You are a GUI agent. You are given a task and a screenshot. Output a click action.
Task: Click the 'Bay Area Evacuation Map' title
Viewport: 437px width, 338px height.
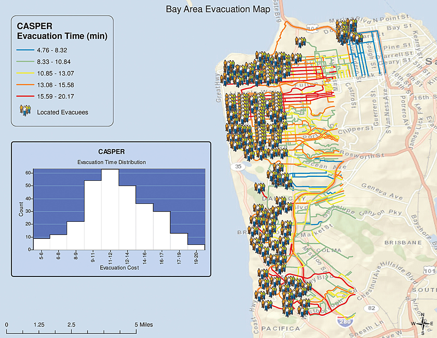pos(218,9)
